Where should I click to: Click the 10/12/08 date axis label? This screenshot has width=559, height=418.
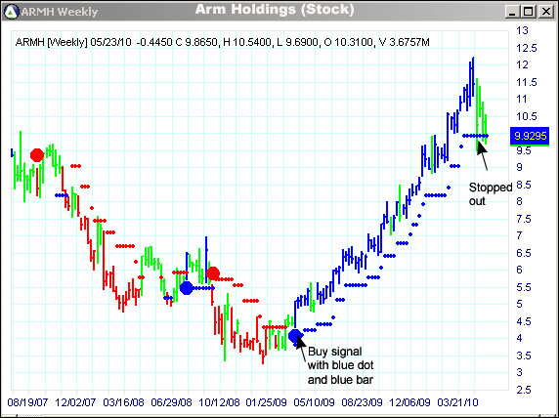[219, 402]
